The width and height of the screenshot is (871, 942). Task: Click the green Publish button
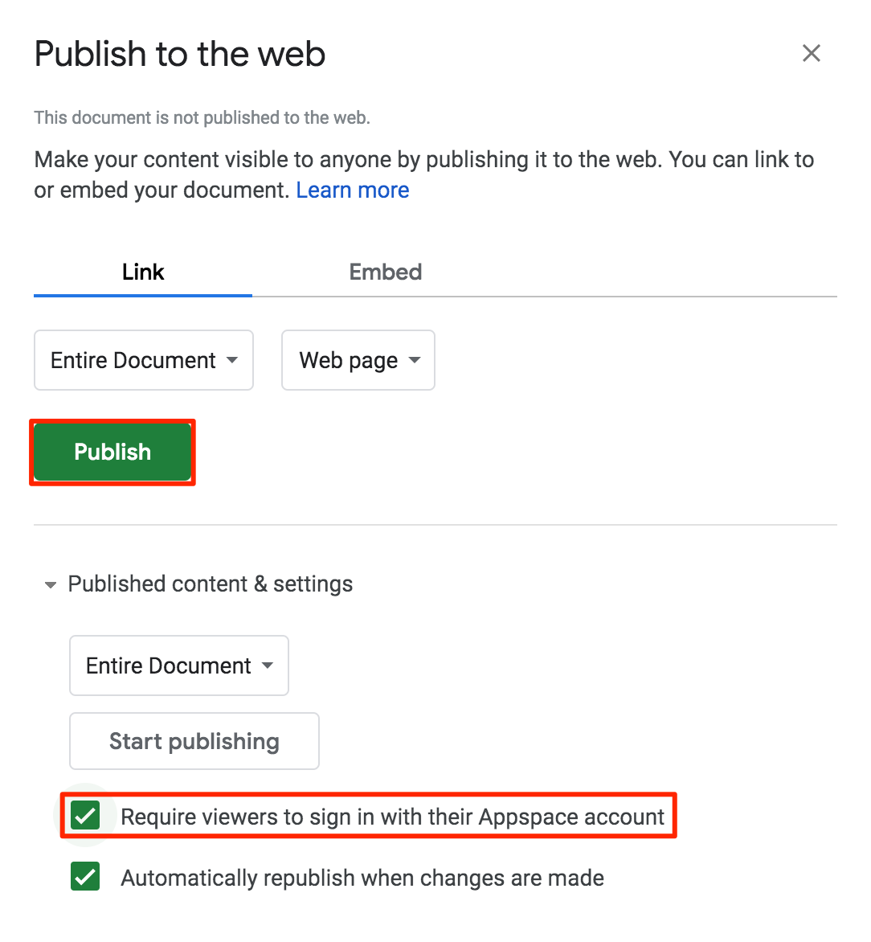pyautogui.click(x=112, y=452)
